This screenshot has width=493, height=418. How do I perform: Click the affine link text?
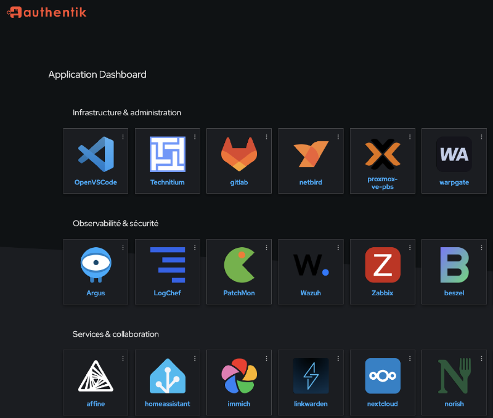[x=96, y=404]
